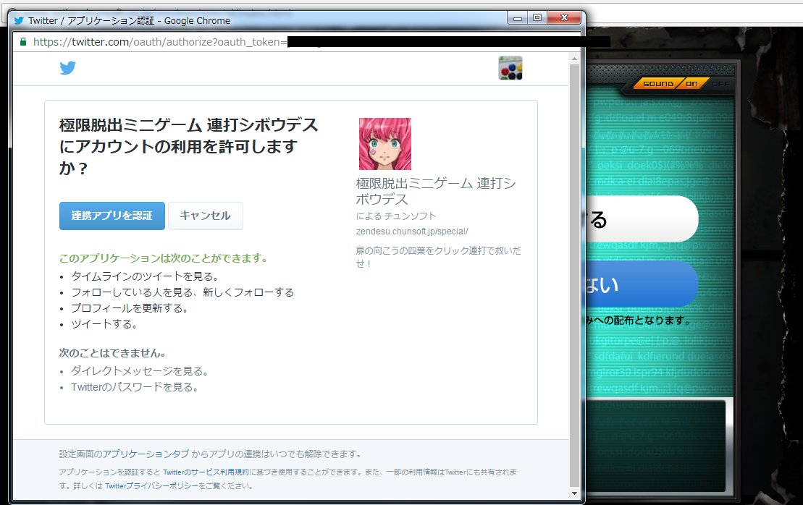
Task: Click による チュンソフト developer text
Action: [x=396, y=216]
